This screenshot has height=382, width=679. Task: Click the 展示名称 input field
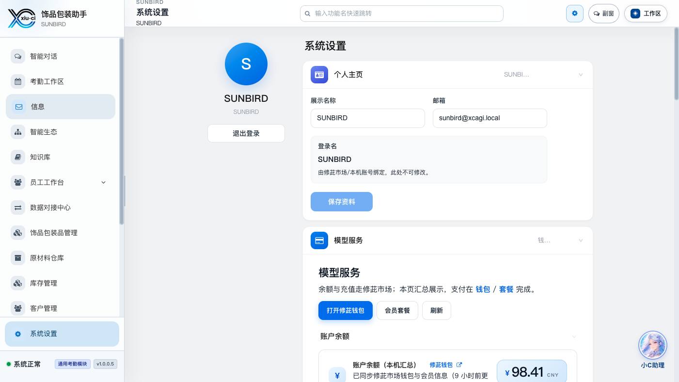pyautogui.click(x=368, y=118)
